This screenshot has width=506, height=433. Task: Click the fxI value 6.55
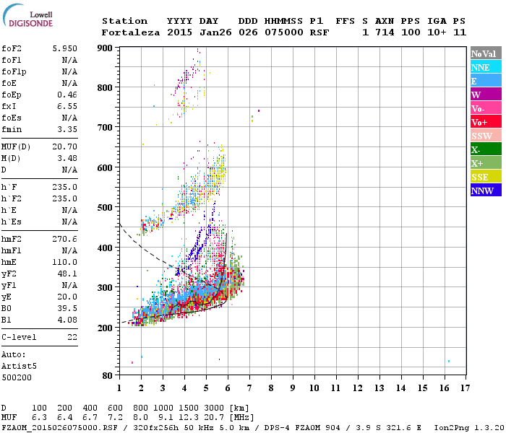(x=67, y=106)
